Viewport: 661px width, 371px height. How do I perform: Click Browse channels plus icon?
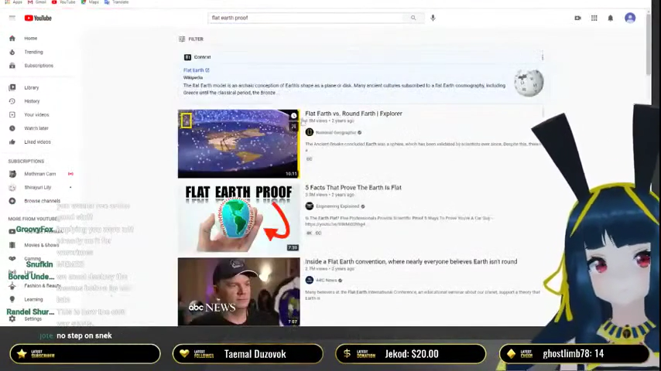tap(12, 201)
